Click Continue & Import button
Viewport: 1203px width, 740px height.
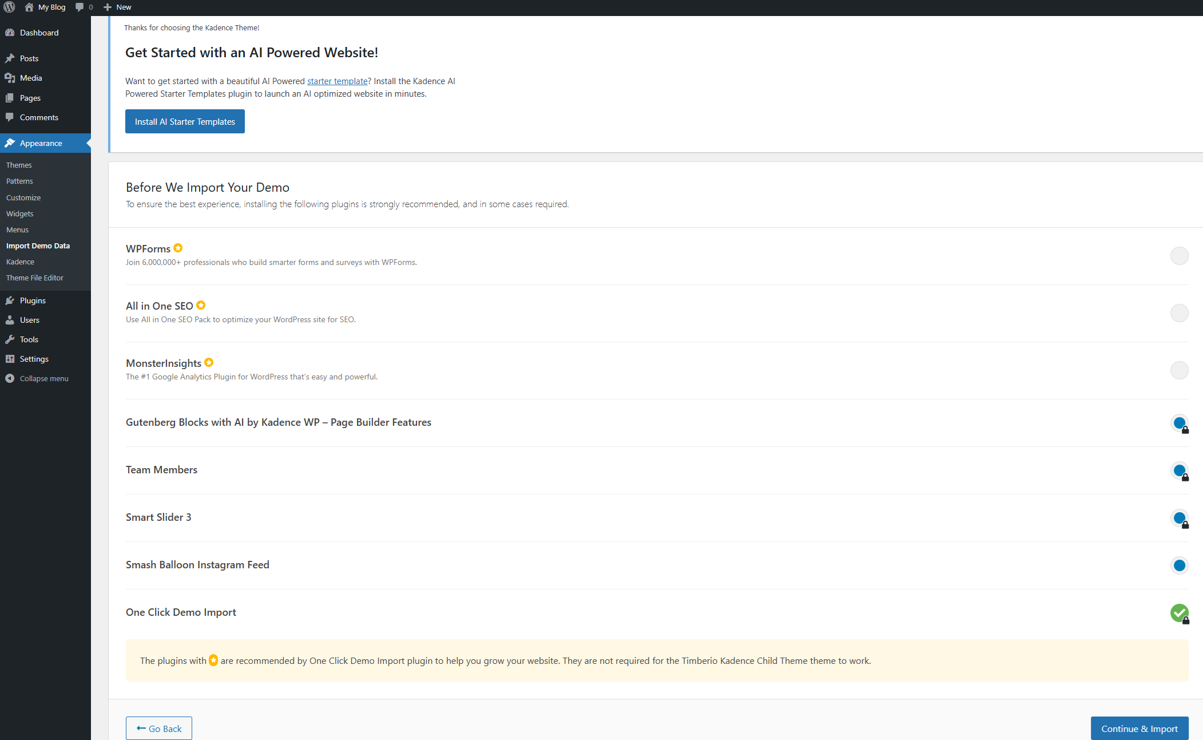(x=1139, y=728)
